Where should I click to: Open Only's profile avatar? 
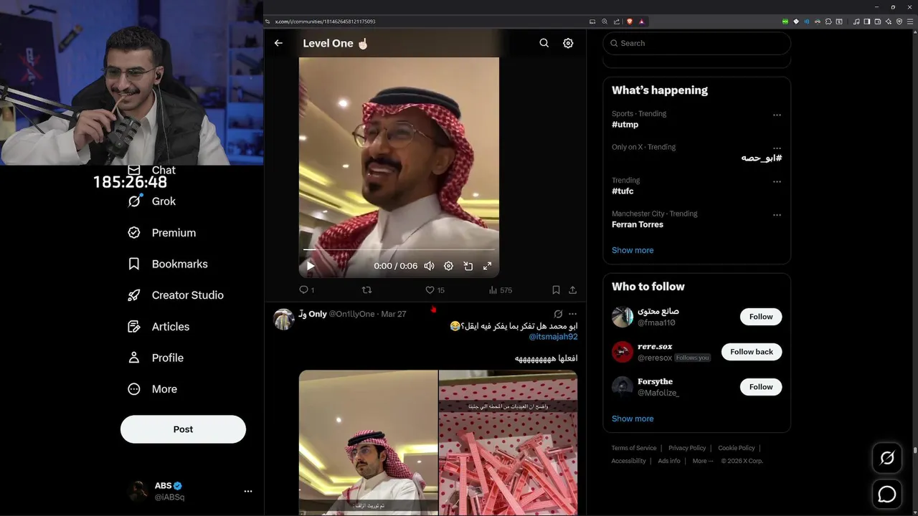[x=284, y=319]
